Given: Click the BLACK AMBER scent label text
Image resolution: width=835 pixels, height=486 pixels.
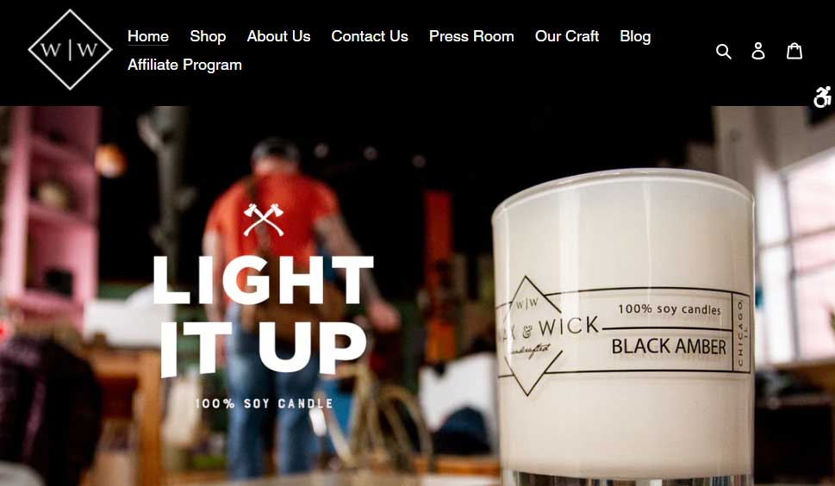Looking at the screenshot, I should point(669,347).
